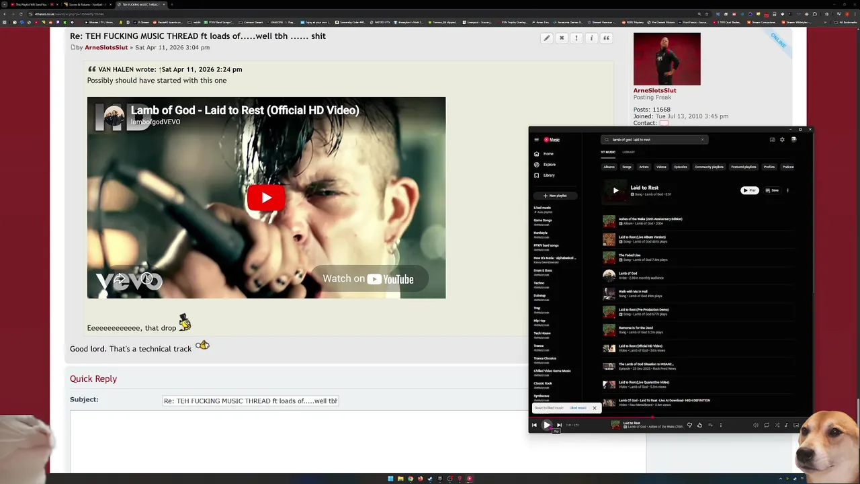The width and height of the screenshot is (860, 484).
Task: Play the embedded Lamb of God YouTube video
Action: (266, 198)
